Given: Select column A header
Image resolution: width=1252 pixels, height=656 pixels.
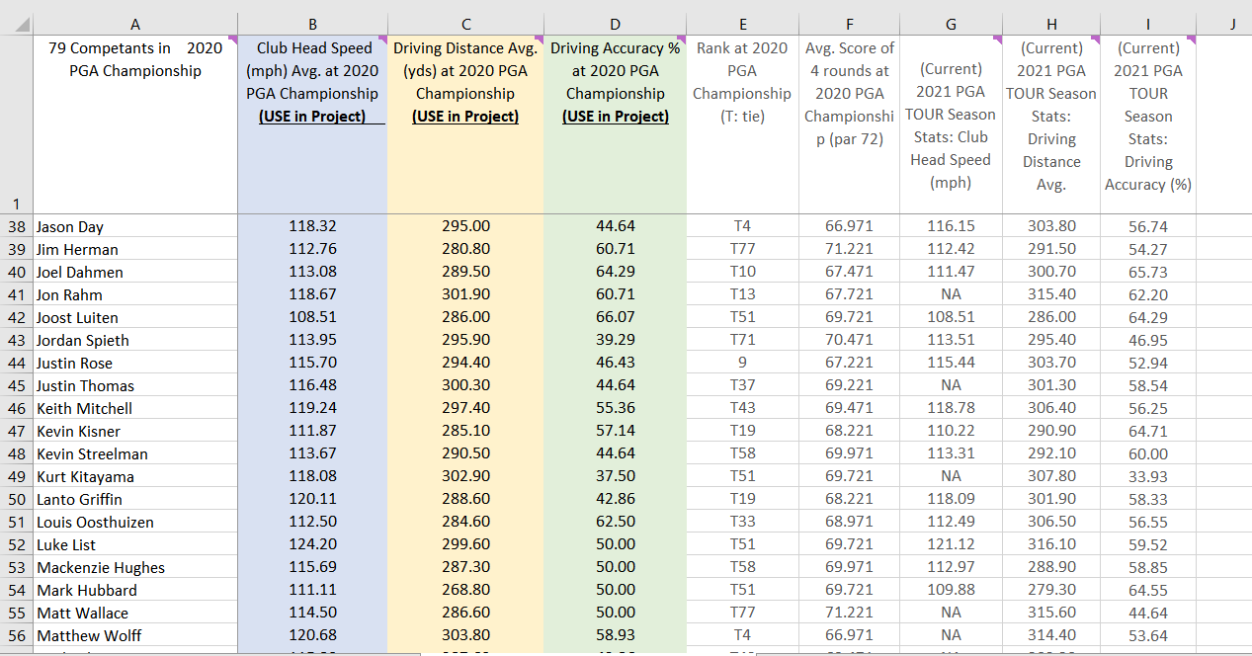Looking at the screenshot, I should tap(135, 24).
